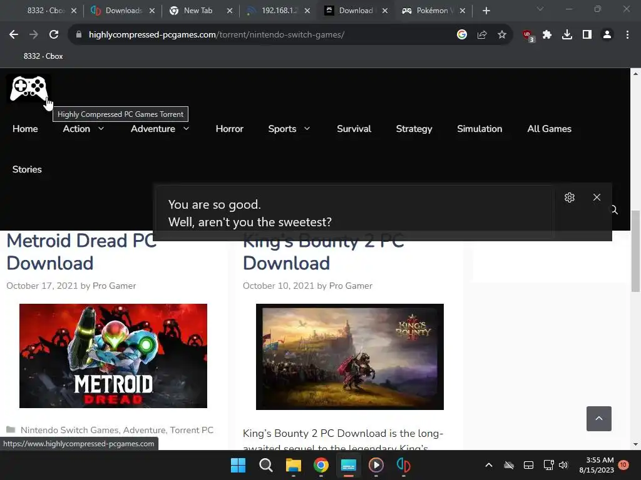This screenshot has height=480, width=641.
Task: Expand the Sports menu dropdown arrow
Action: tap(307, 129)
